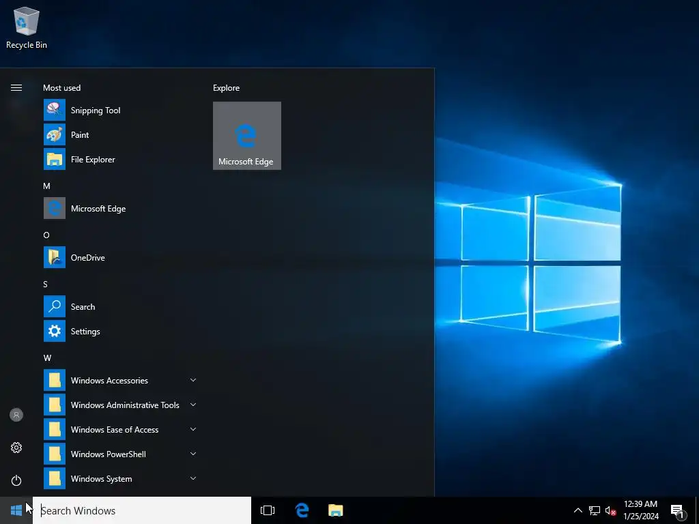Click the Most used heading
The image size is (699, 524).
point(61,88)
